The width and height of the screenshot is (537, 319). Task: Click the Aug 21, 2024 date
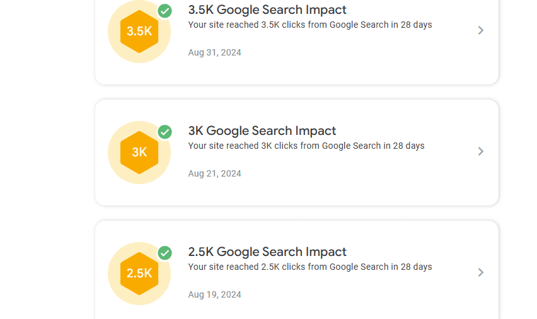pyautogui.click(x=215, y=173)
